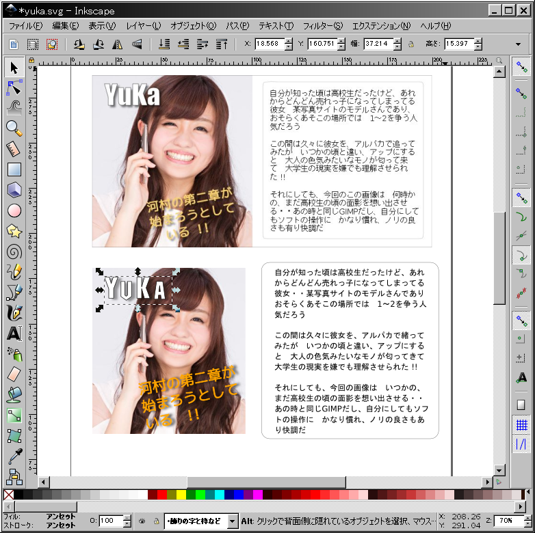Toggle snap to guides button
The image size is (535, 533).
point(521,444)
